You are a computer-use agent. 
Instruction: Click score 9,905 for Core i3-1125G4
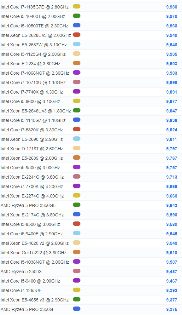[x=172, y=54]
